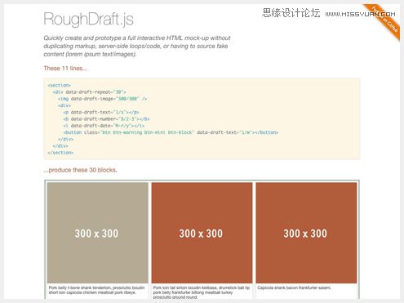This screenshot has height=303, width=404.
Task: Click the www.missyuan.com watermark link
Action: pyautogui.click(x=360, y=14)
